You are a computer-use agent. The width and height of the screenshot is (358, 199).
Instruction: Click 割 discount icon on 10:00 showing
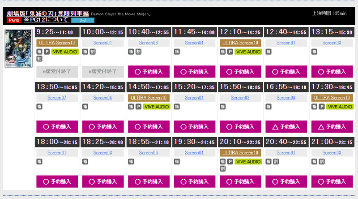pyautogui.click(x=92, y=52)
